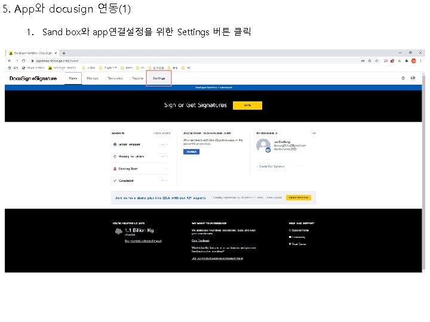Click the cloud icon beside 1.1 Billion Kg
Viewport: 430px width, 322px height.
point(118,231)
